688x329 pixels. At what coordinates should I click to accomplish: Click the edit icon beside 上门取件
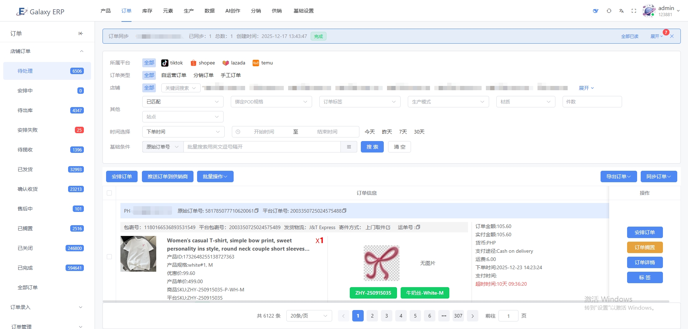(388, 227)
